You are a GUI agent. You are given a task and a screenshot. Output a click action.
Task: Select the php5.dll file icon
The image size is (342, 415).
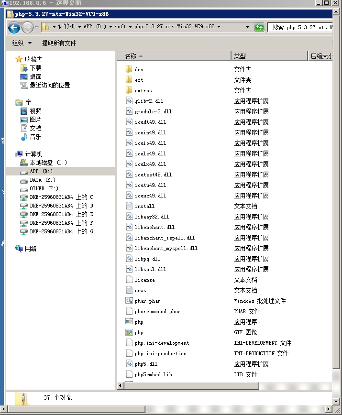point(129,364)
